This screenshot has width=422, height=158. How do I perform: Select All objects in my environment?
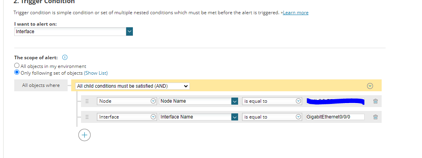(x=17, y=66)
